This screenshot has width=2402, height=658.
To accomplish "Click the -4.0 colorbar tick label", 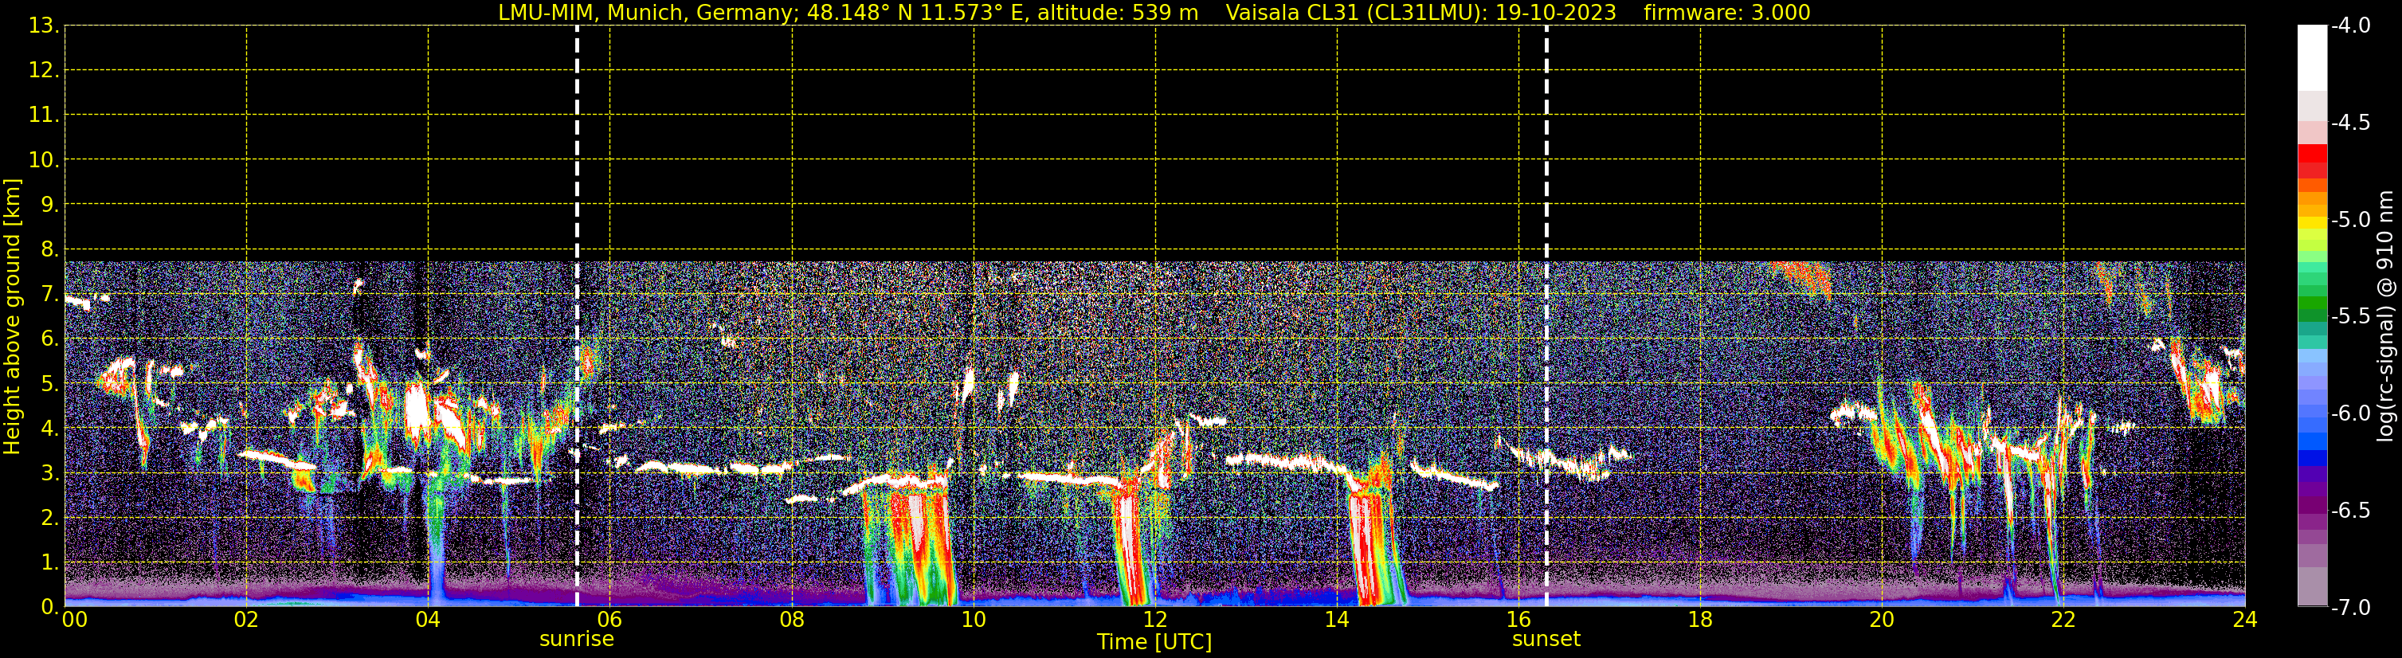I will click(x=2349, y=26).
